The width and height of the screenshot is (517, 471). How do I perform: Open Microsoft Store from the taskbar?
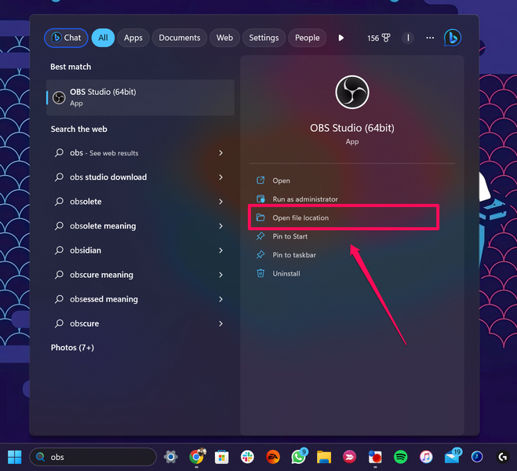pyautogui.click(x=222, y=457)
